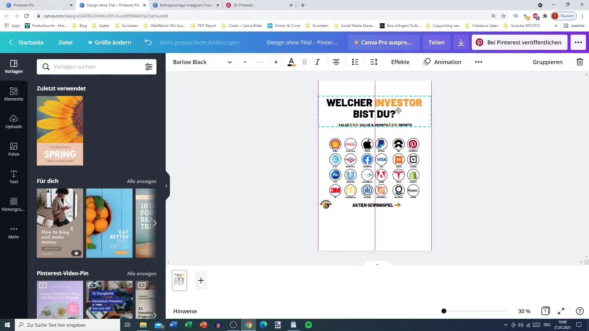
Task: Click Canva Pro ausprobieren button
Action: [383, 42]
